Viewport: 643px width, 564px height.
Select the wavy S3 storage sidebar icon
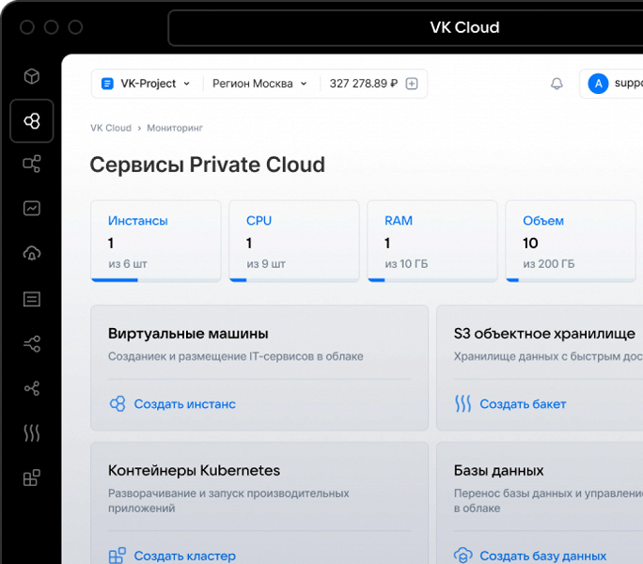point(32,432)
